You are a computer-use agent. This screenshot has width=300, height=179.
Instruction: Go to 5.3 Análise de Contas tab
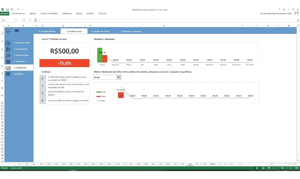[100, 31]
